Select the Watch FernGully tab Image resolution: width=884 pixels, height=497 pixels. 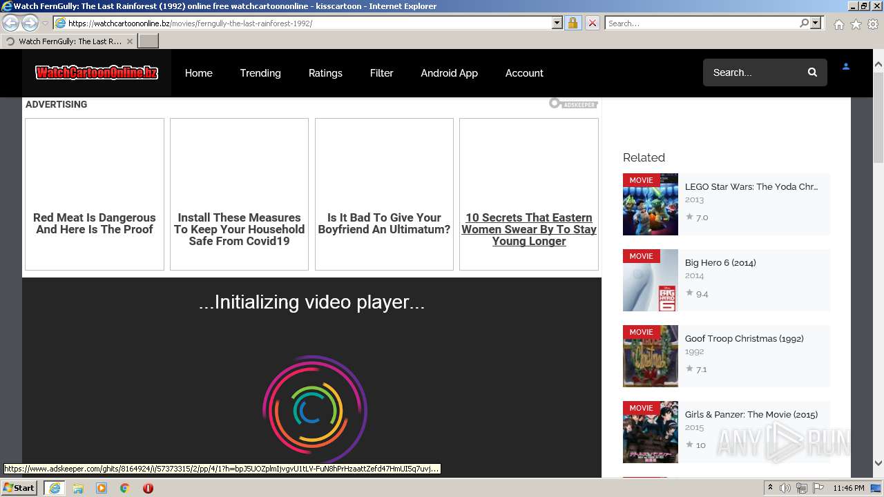[x=69, y=41]
